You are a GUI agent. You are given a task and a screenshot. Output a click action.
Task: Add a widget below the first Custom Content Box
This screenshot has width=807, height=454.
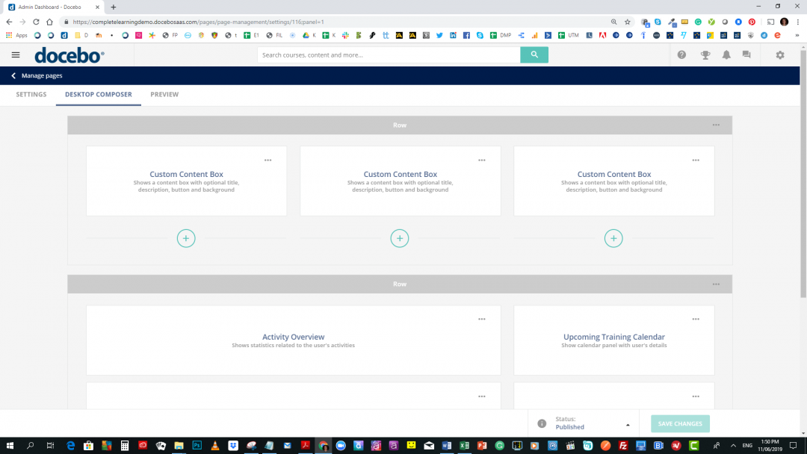[x=186, y=238]
